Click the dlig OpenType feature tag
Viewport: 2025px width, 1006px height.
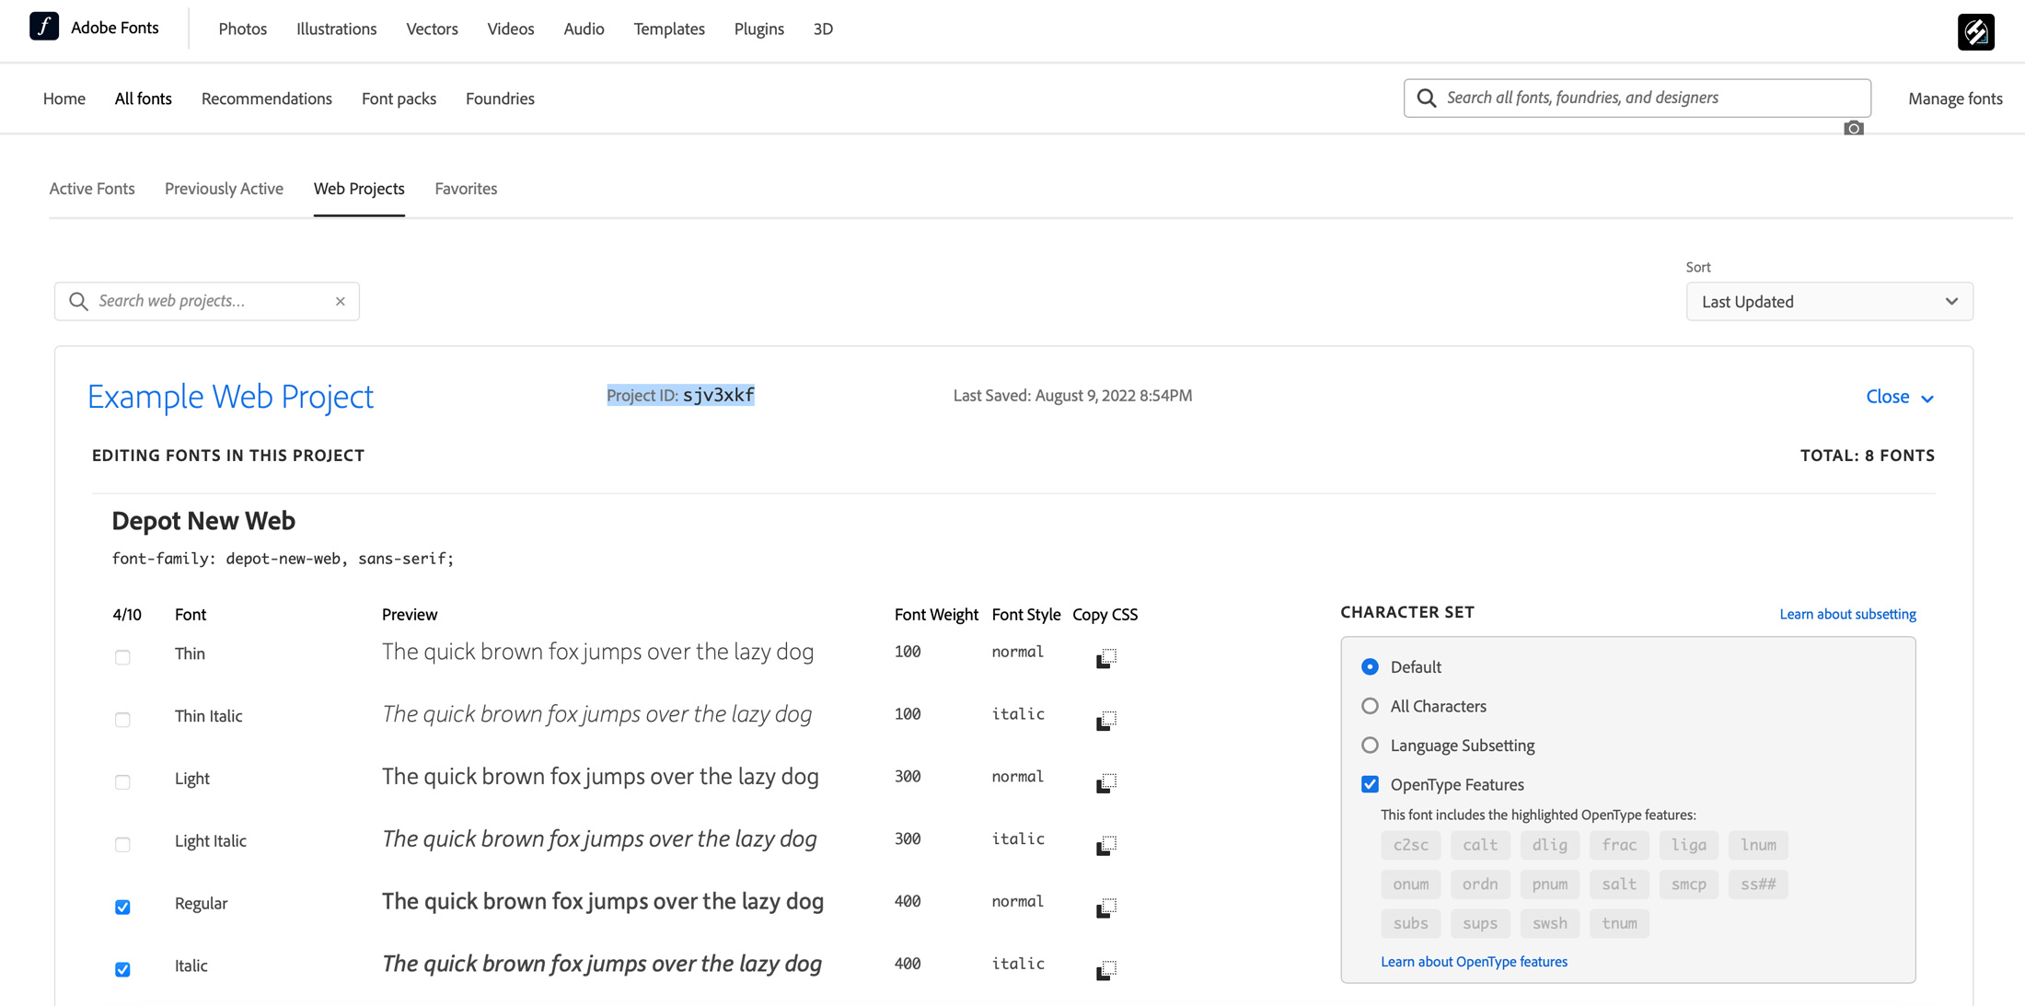(1550, 845)
